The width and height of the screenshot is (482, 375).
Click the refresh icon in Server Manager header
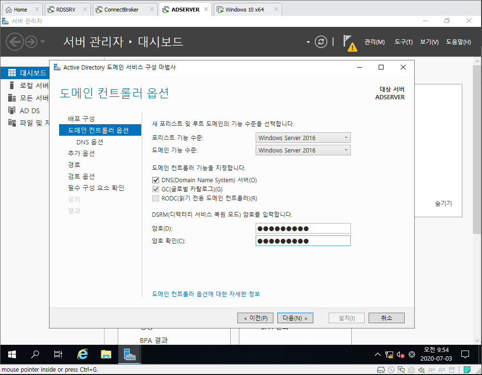[x=321, y=42]
